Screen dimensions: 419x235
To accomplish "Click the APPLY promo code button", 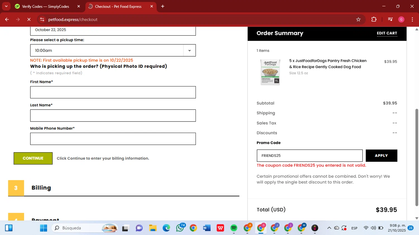I will (381, 156).
